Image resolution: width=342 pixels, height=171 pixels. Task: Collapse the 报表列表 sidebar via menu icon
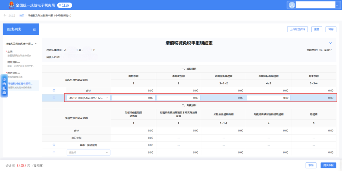[34, 29]
